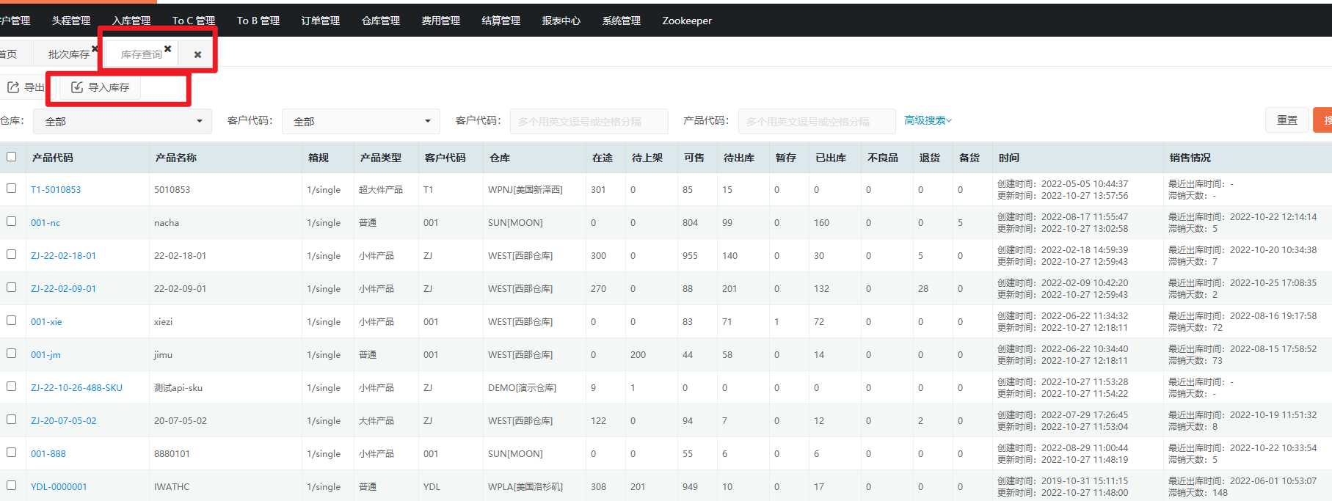Click the 导入库存 import icon
The height and width of the screenshot is (501, 1332).
click(77, 87)
